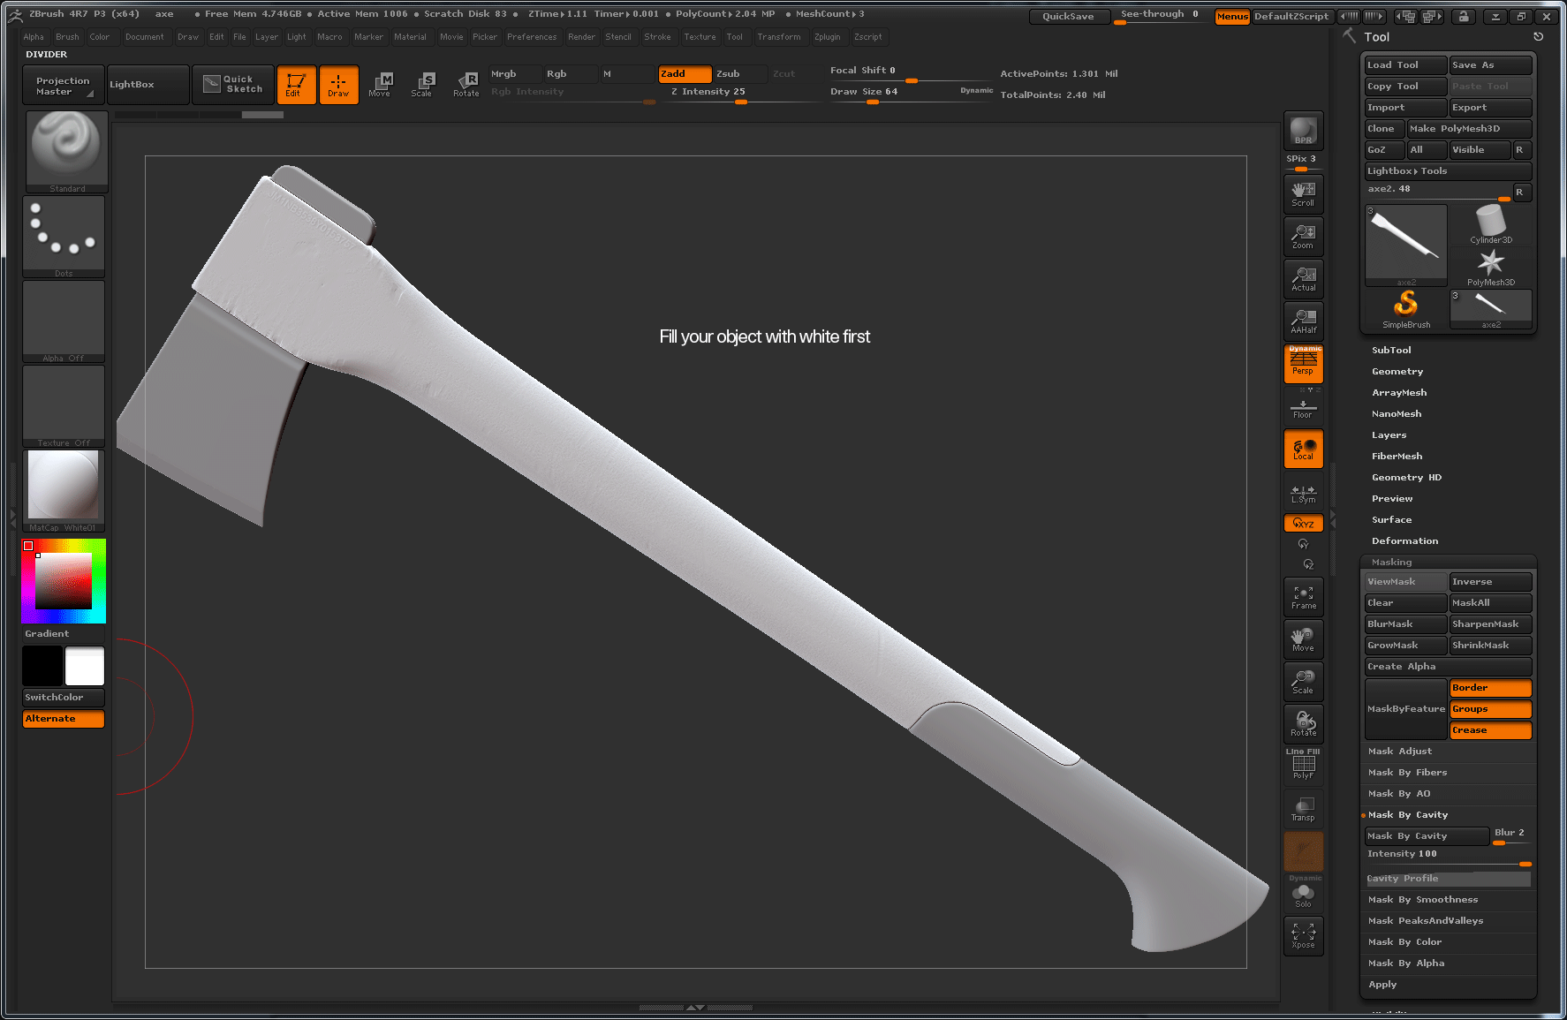This screenshot has height=1020, width=1567.
Task: Open the Zplugin menu
Action: [x=827, y=37]
